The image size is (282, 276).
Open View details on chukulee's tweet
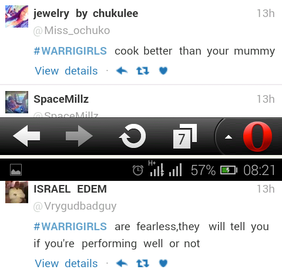pyautogui.click(x=66, y=70)
